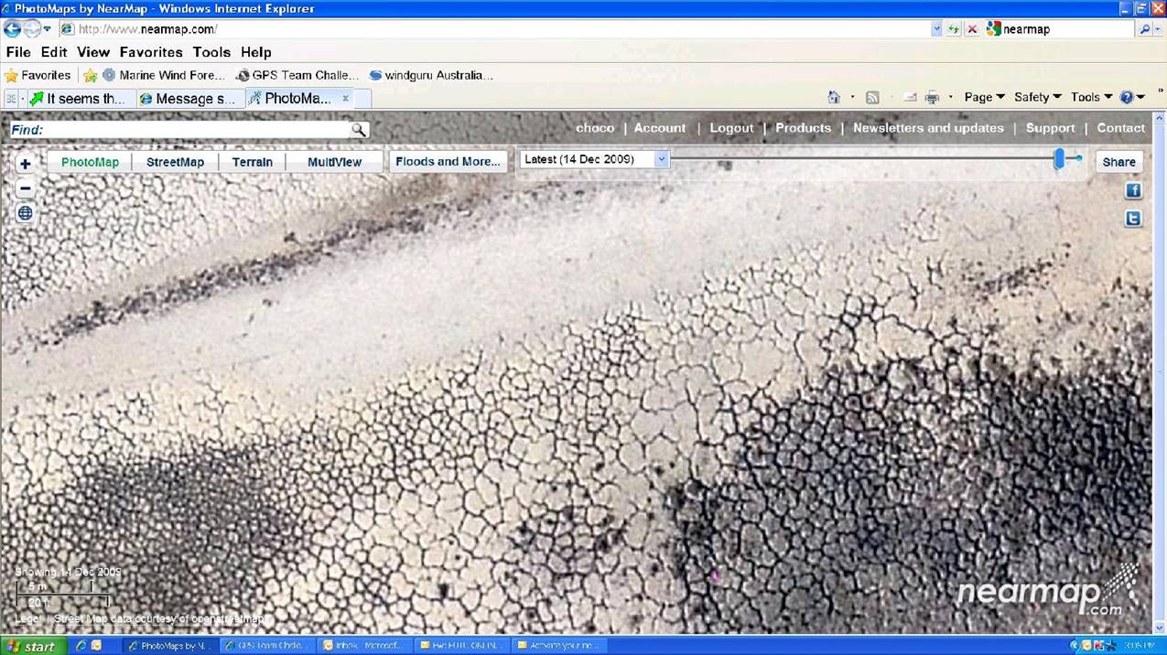Click the Print icon in command bar
Screen dimensions: 1167x655
coord(932,97)
